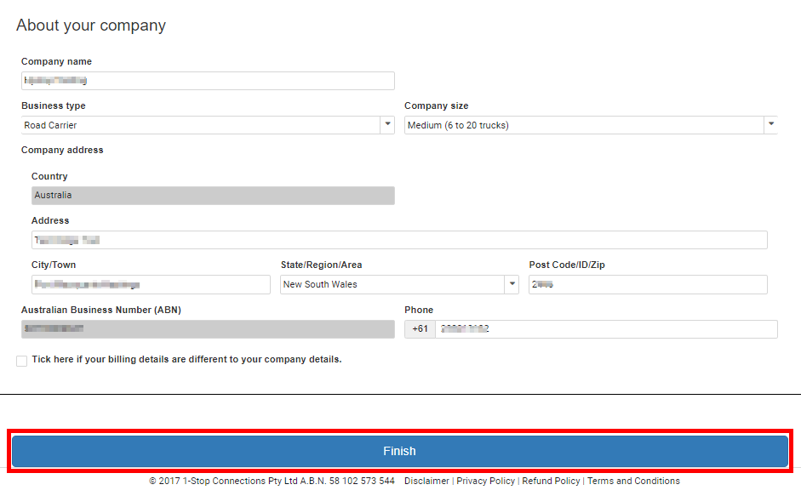Click the +61 country code prefix

tap(420, 329)
